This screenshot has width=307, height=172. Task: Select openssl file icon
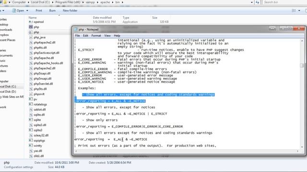tap(31, 22)
